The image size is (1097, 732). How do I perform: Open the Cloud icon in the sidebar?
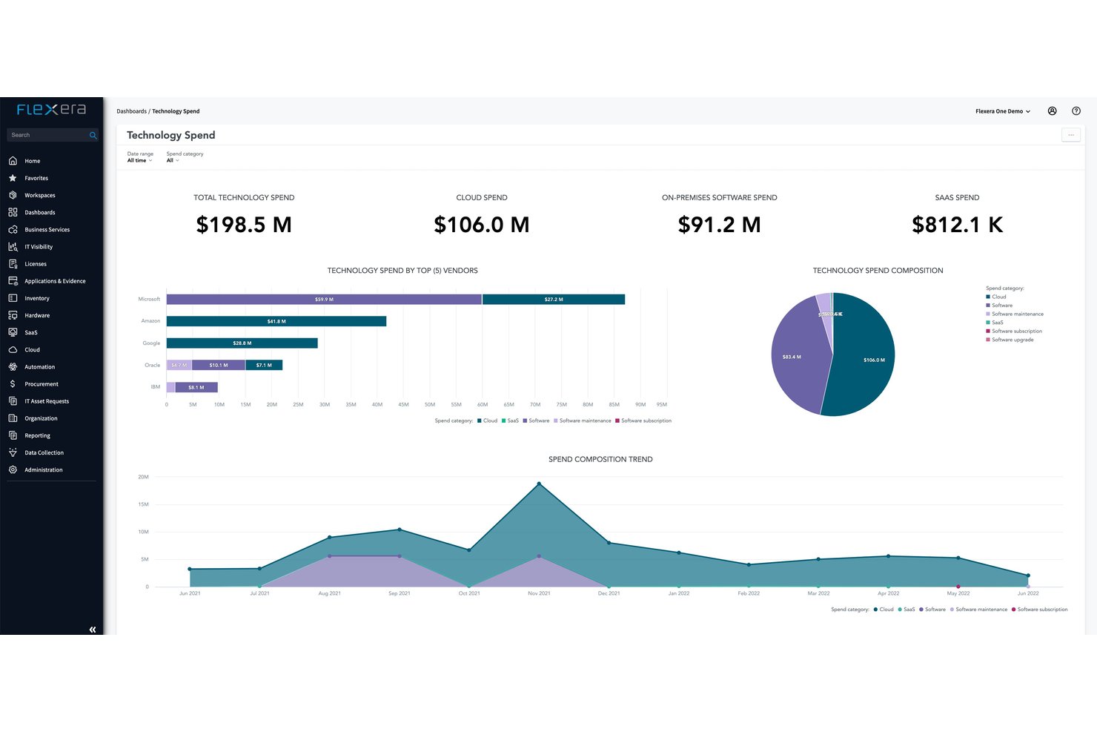(13, 349)
